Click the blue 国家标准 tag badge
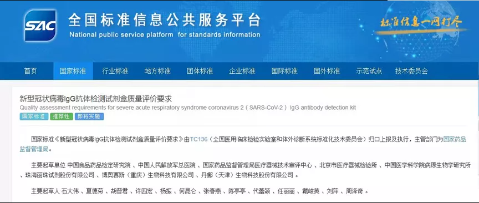The height and width of the screenshot is (203, 479). (34, 116)
